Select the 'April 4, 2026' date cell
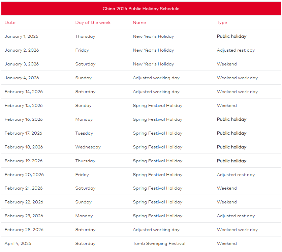 [x=18, y=244]
